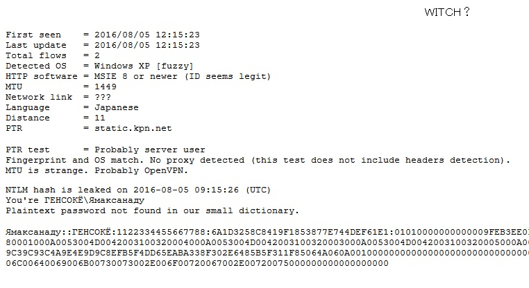
Task: Click the hash line starting with 9C39C93C
Action: pos(267,253)
